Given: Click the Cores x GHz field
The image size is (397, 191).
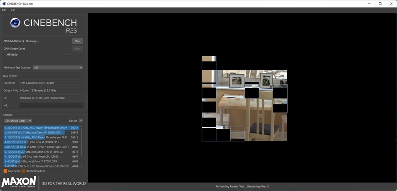Looking at the screenshot, I should pyautogui.click(x=51, y=90).
